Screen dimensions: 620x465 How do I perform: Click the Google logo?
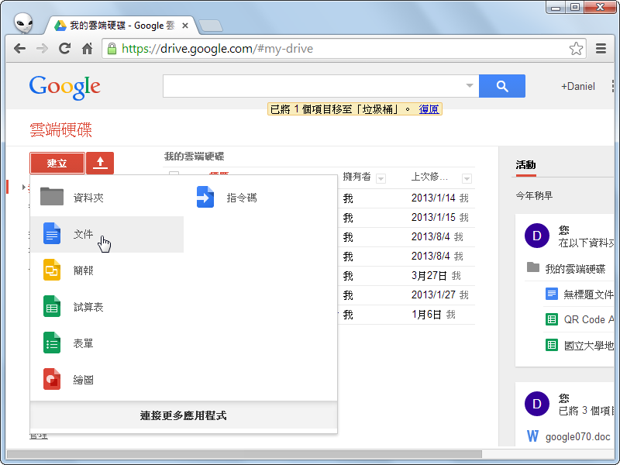point(65,87)
